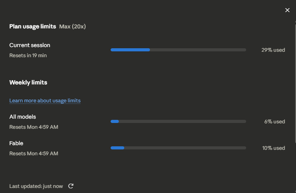Click the All models usage bar
296x193 pixels.
[178, 121]
